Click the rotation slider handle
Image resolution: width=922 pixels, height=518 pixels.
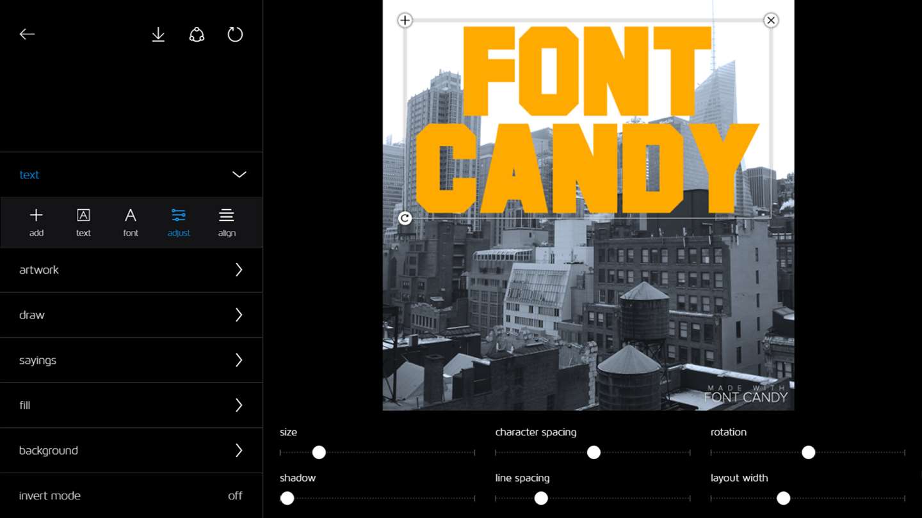pos(808,453)
